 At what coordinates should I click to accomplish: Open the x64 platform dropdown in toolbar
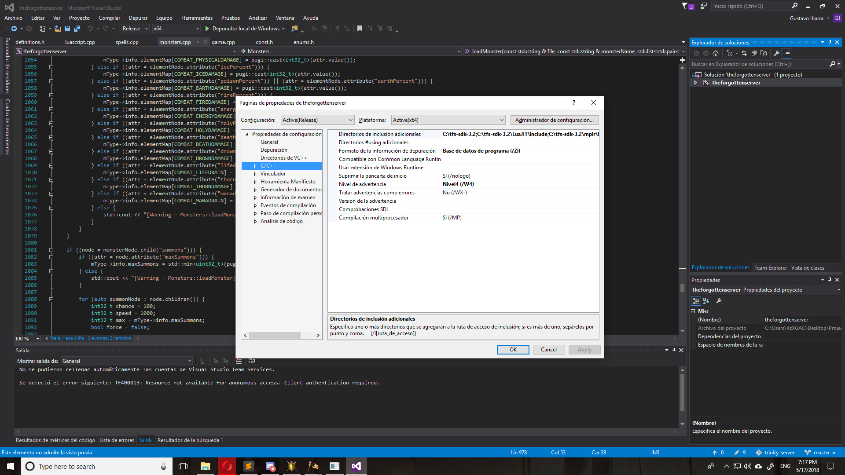click(176, 29)
